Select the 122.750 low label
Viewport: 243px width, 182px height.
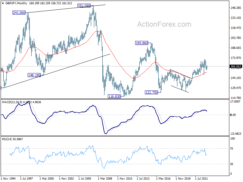[x=151, y=93]
